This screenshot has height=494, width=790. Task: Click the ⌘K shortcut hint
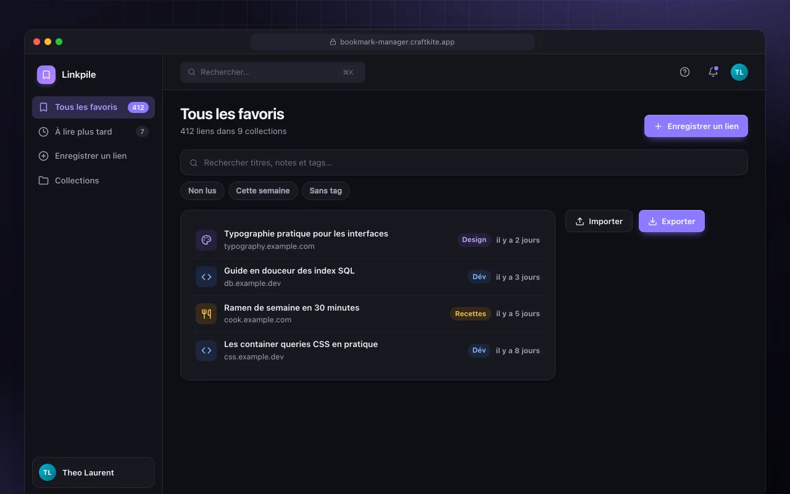point(348,72)
